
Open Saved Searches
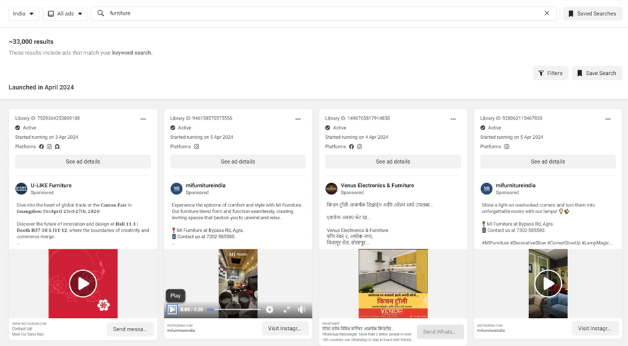pyautogui.click(x=593, y=13)
